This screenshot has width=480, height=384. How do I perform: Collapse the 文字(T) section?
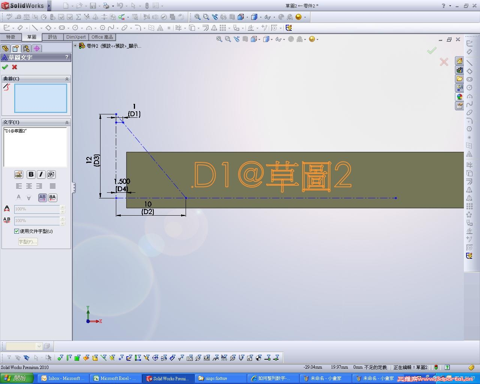coord(67,123)
